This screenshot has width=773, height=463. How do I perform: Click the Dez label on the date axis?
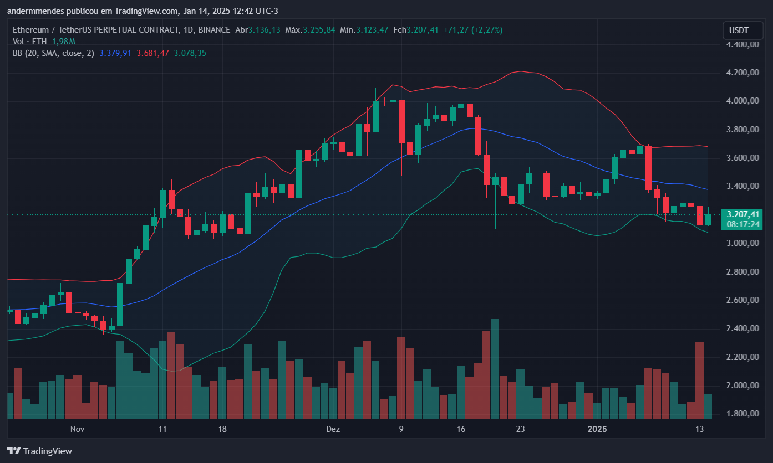pos(333,429)
